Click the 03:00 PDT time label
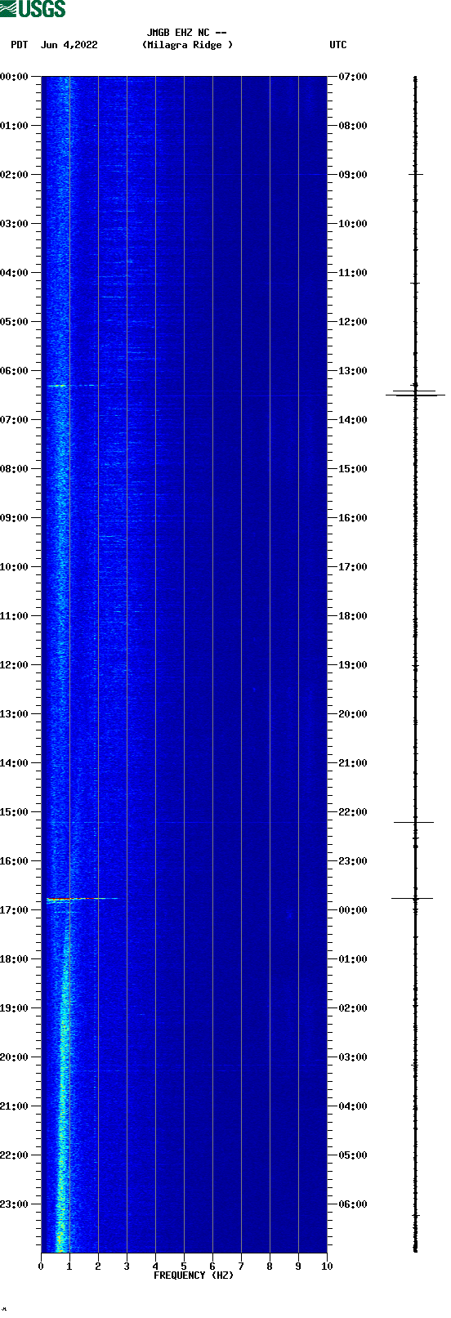 coord(15,224)
